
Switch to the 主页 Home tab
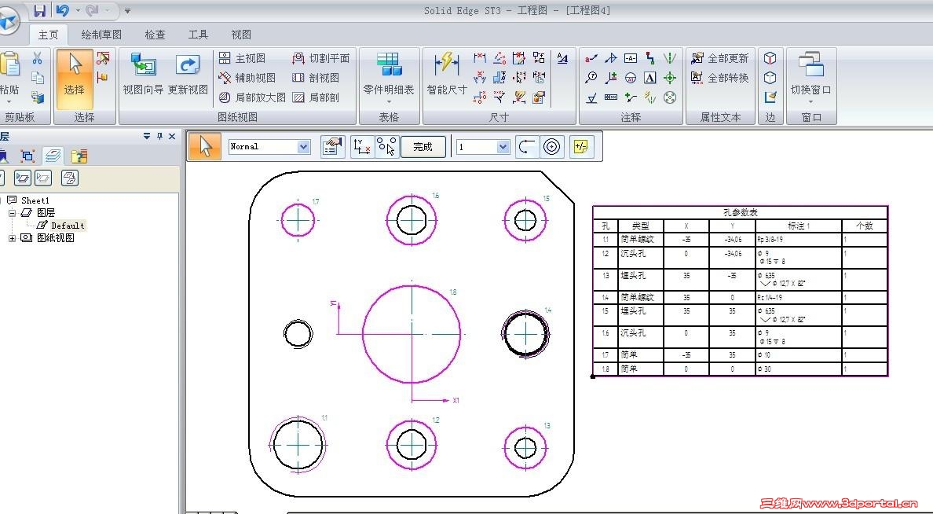pyautogui.click(x=48, y=35)
